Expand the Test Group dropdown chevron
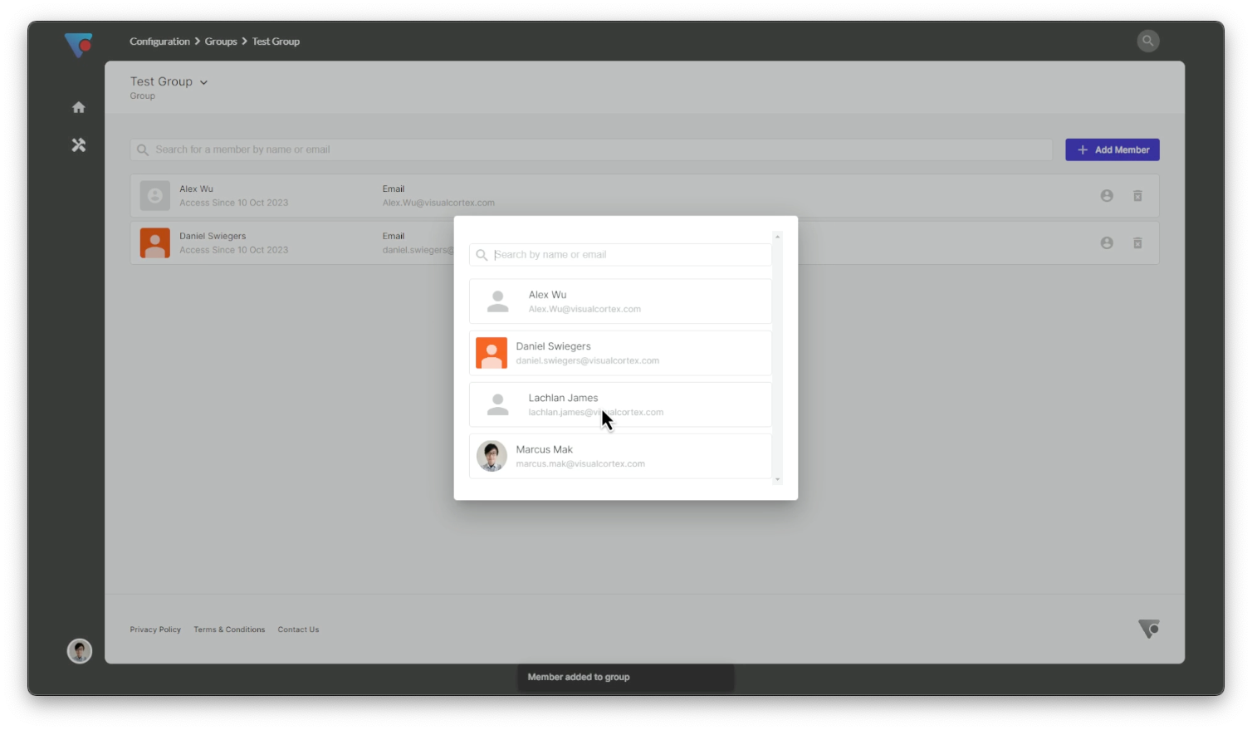1252x730 pixels. click(x=203, y=82)
